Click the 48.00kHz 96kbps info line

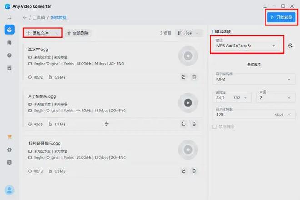point(79,64)
